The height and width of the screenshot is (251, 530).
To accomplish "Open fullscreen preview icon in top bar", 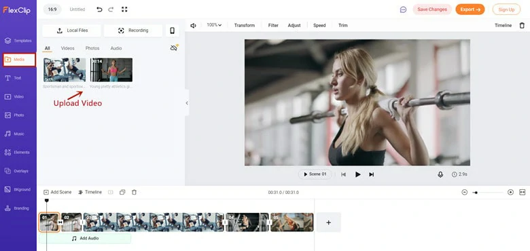I will pos(124,9).
